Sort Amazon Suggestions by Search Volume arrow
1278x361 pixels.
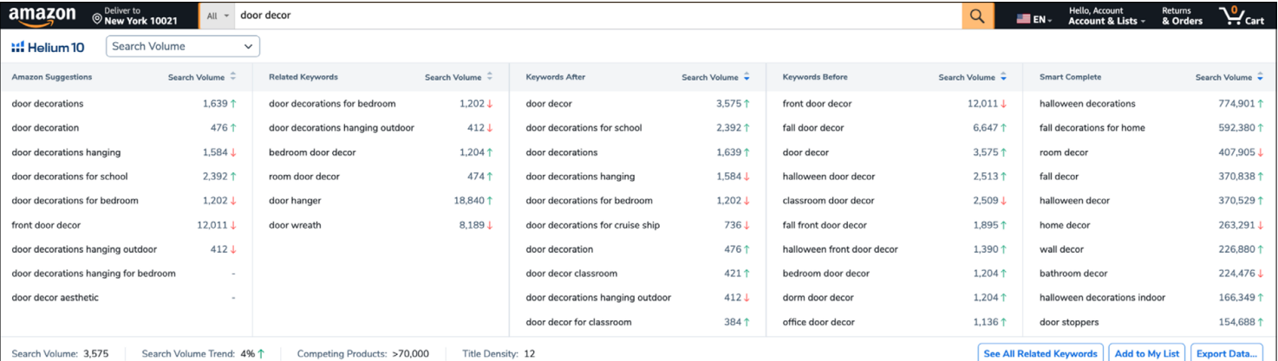232,77
